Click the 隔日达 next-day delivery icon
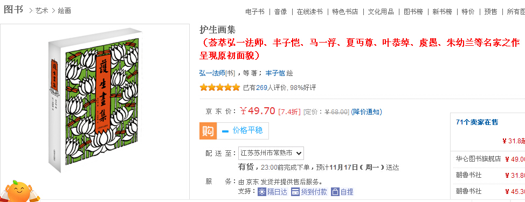Viewport: 525px width, 202px height. click(262, 192)
